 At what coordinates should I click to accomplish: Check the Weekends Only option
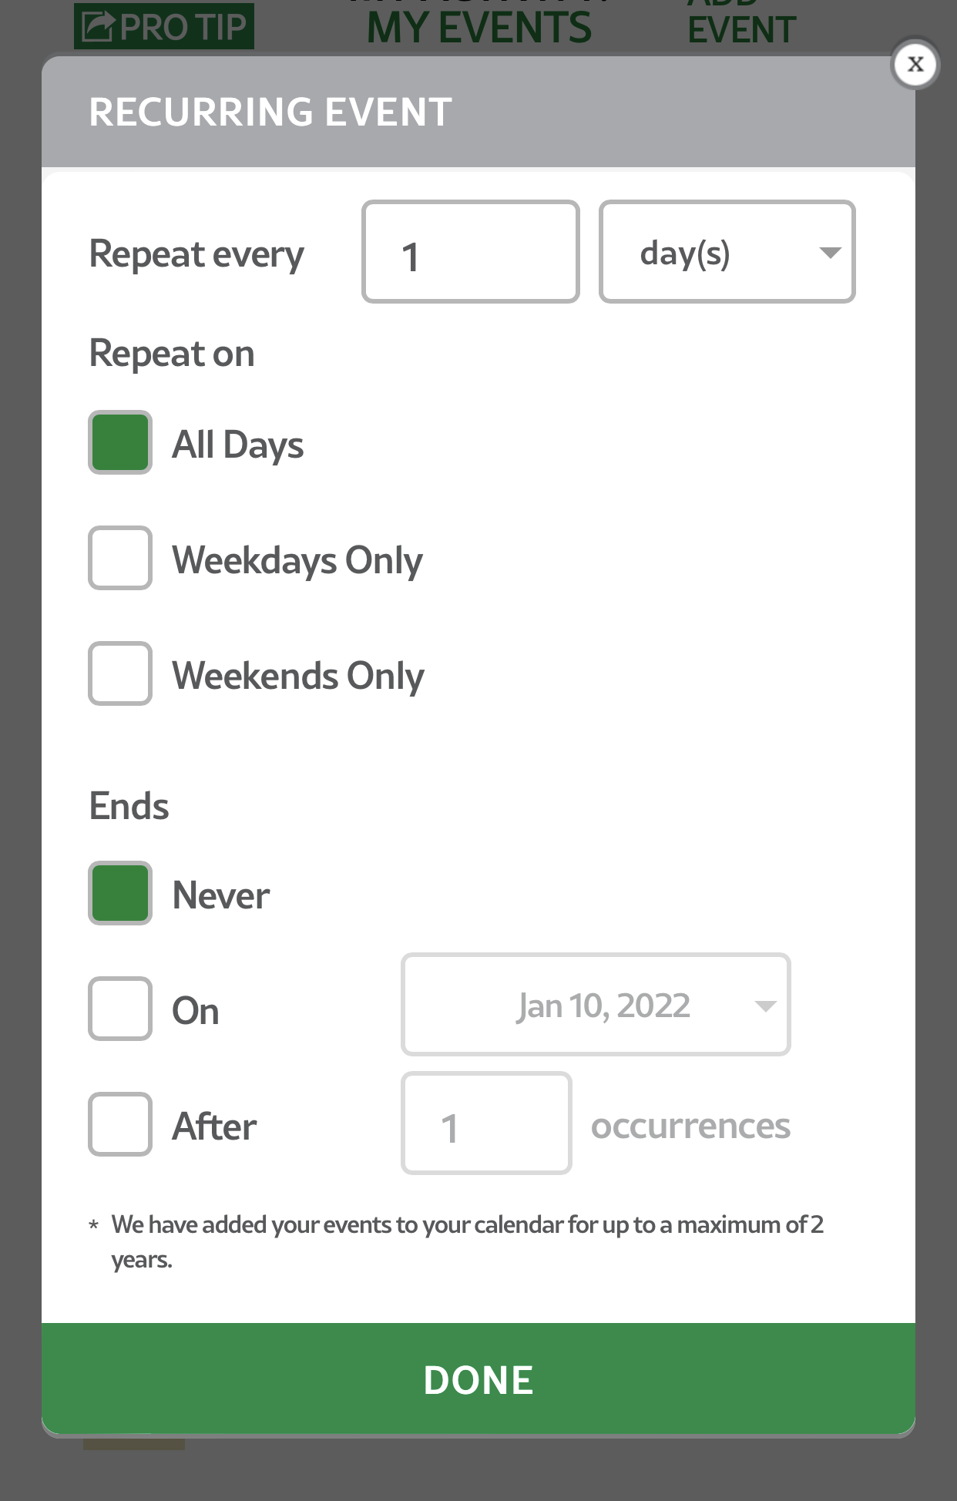pyautogui.click(x=120, y=674)
